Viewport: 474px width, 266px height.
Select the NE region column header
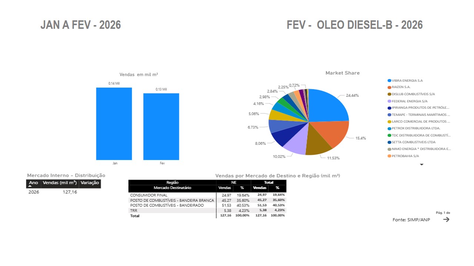pyautogui.click(x=233, y=182)
